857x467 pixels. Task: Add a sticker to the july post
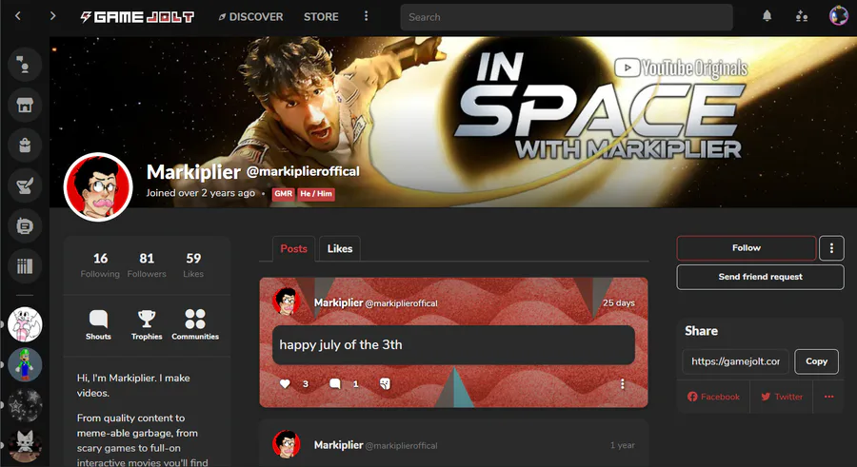point(385,384)
